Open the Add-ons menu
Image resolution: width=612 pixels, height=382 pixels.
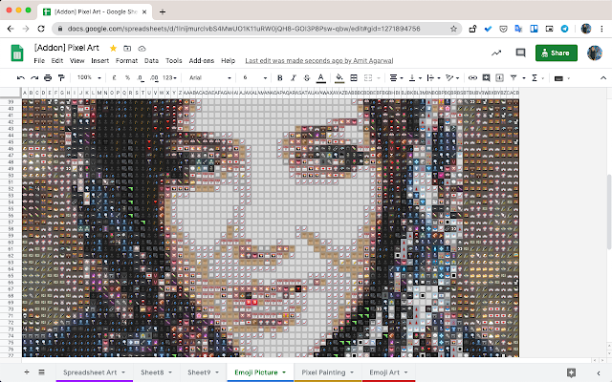[x=202, y=61]
